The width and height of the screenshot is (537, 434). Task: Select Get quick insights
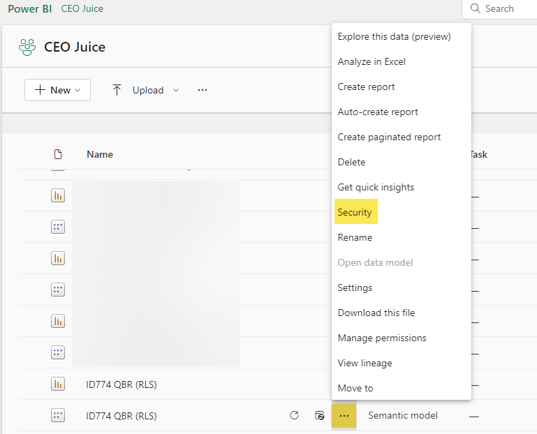376,187
